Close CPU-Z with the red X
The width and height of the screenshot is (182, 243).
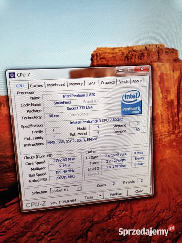click(142, 69)
